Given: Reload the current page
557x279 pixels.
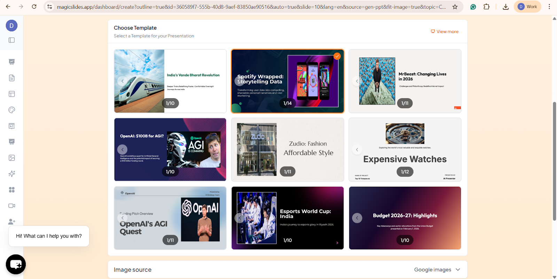Looking at the screenshot, I should pos(34,7).
